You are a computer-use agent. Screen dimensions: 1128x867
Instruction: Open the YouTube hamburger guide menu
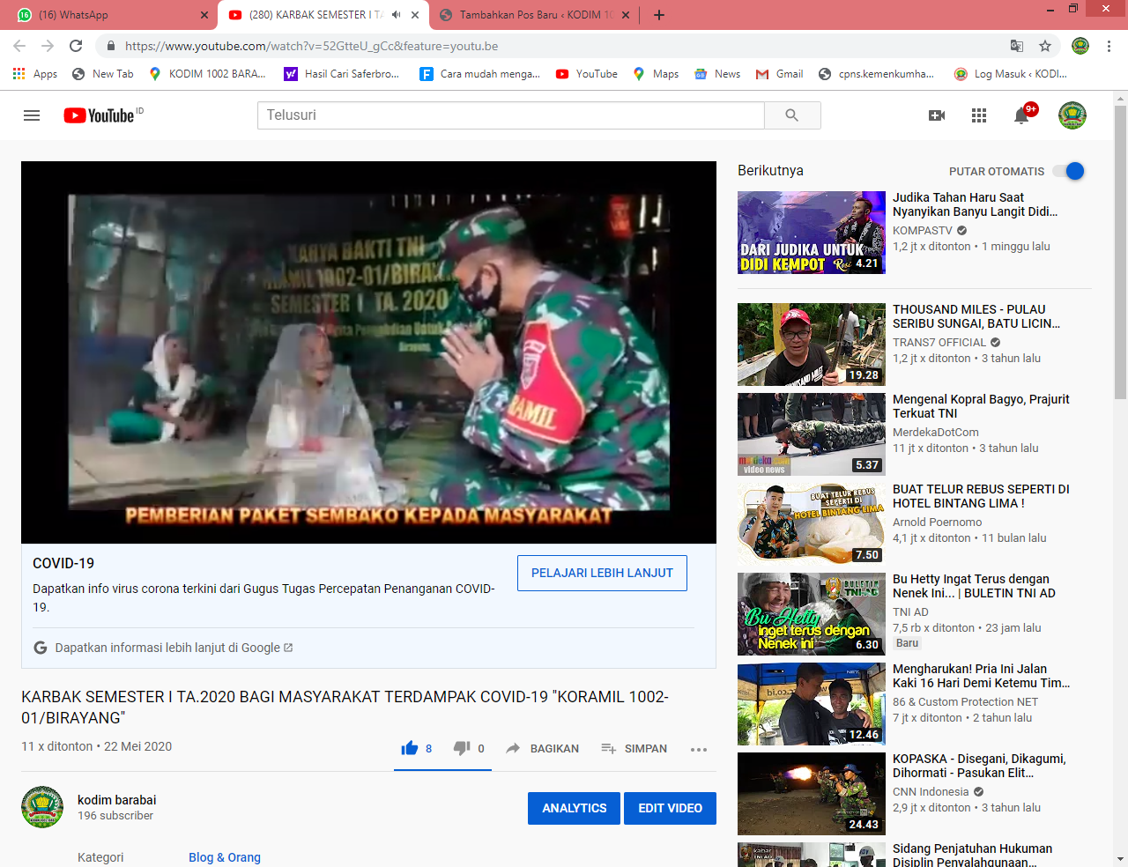(32, 115)
